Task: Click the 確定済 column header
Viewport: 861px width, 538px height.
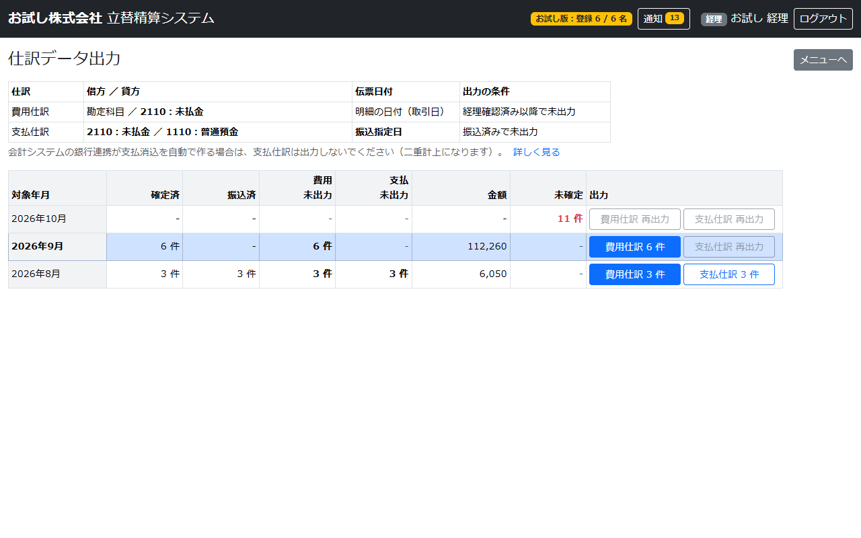Action: (x=145, y=188)
